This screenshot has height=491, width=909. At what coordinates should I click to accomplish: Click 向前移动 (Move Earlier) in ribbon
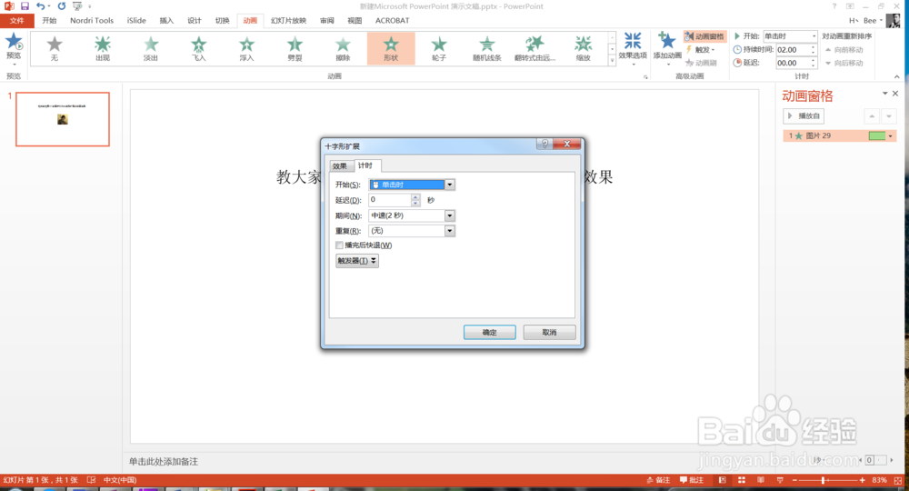pyautogui.click(x=844, y=50)
